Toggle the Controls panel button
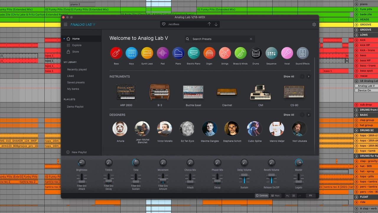The height and width of the screenshot is (213, 378). click(x=262, y=196)
